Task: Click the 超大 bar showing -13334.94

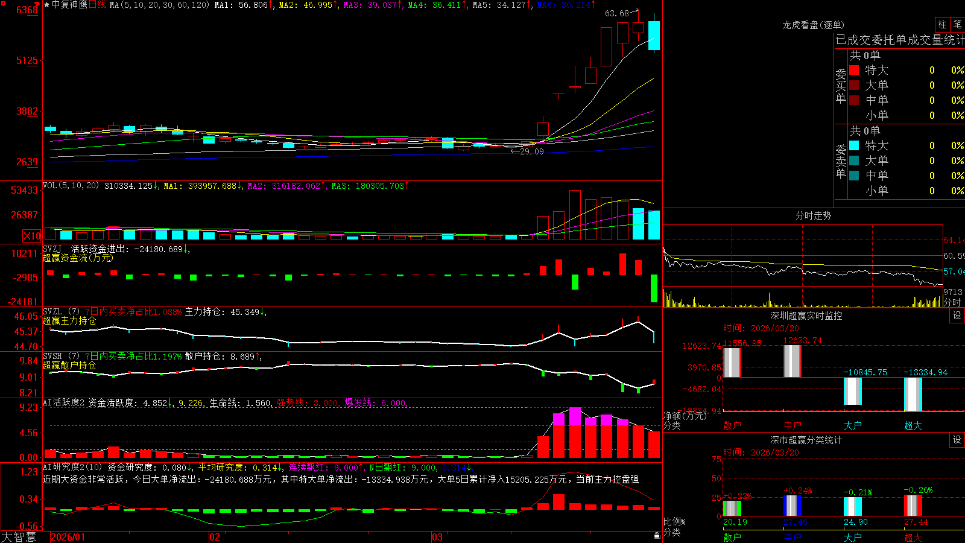Action: tap(913, 394)
